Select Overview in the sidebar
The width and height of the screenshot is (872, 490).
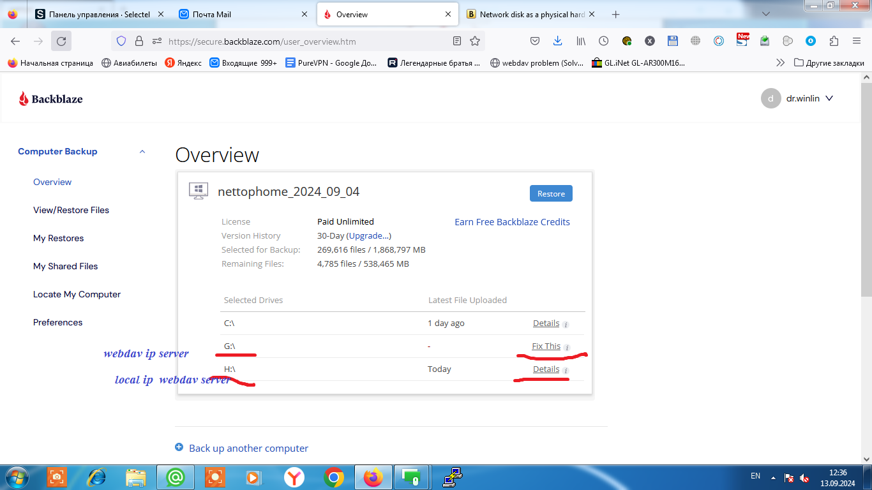click(52, 182)
